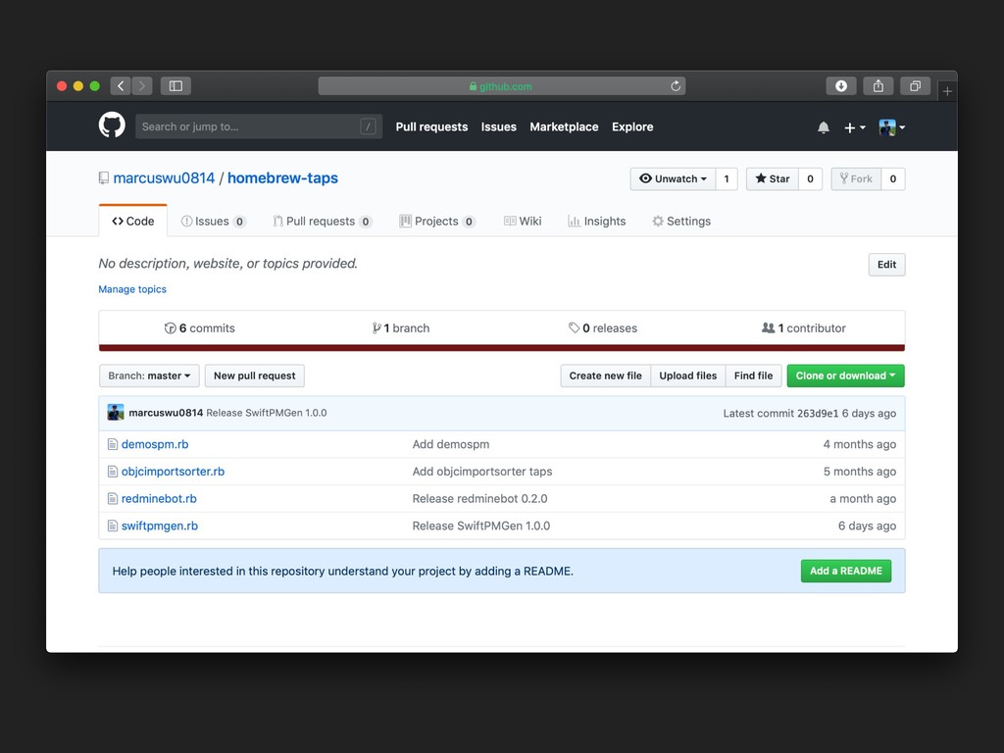Open the marcuswu0814 owner link
This screenshot has height=753, width=1004.
[164, 178]
